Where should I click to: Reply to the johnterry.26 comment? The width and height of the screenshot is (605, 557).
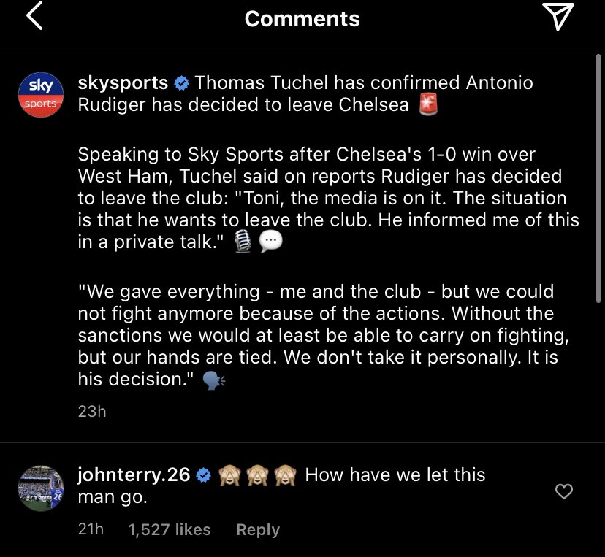point(258,529)
